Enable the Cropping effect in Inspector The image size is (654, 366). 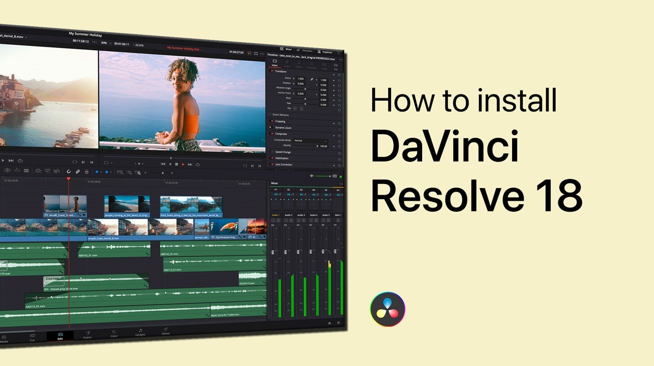(272, 121)
